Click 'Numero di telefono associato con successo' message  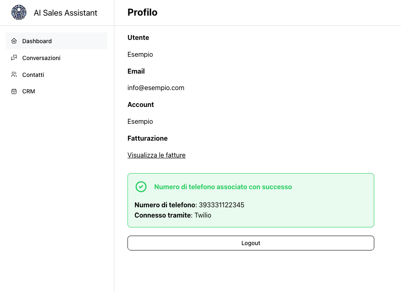(223, 187)
